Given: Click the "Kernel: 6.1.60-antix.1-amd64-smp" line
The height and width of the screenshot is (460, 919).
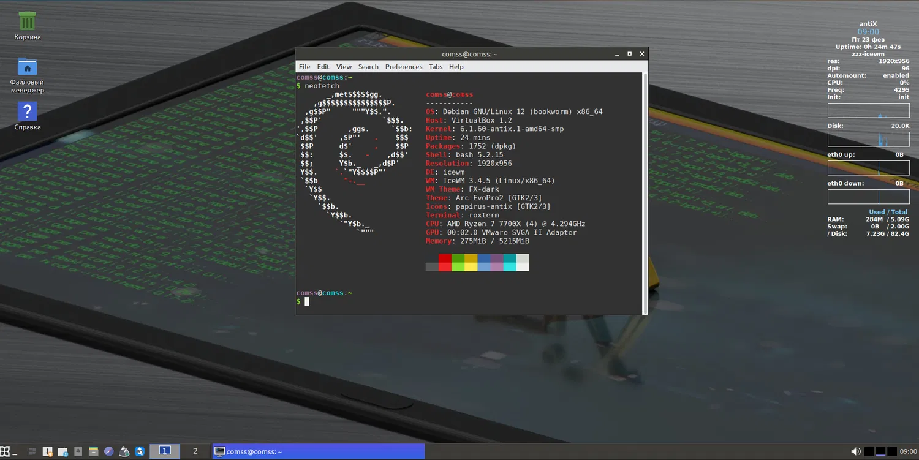Looking at the screenshot, I should [494, 129].
